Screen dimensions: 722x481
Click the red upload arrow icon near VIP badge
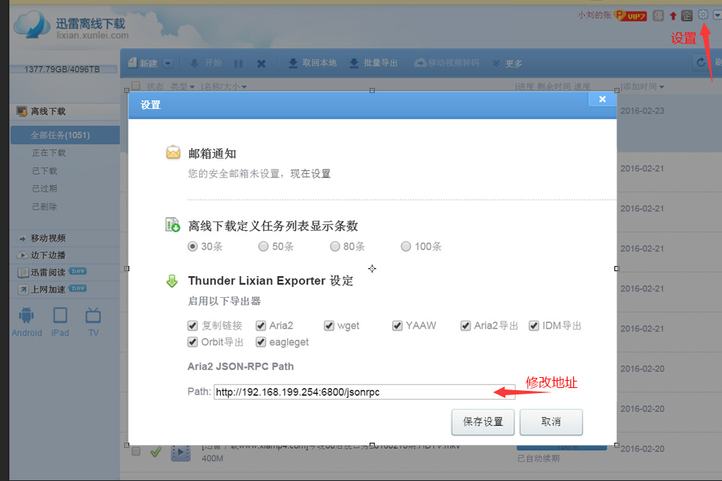pyautogui.click(x=674, y=14)
